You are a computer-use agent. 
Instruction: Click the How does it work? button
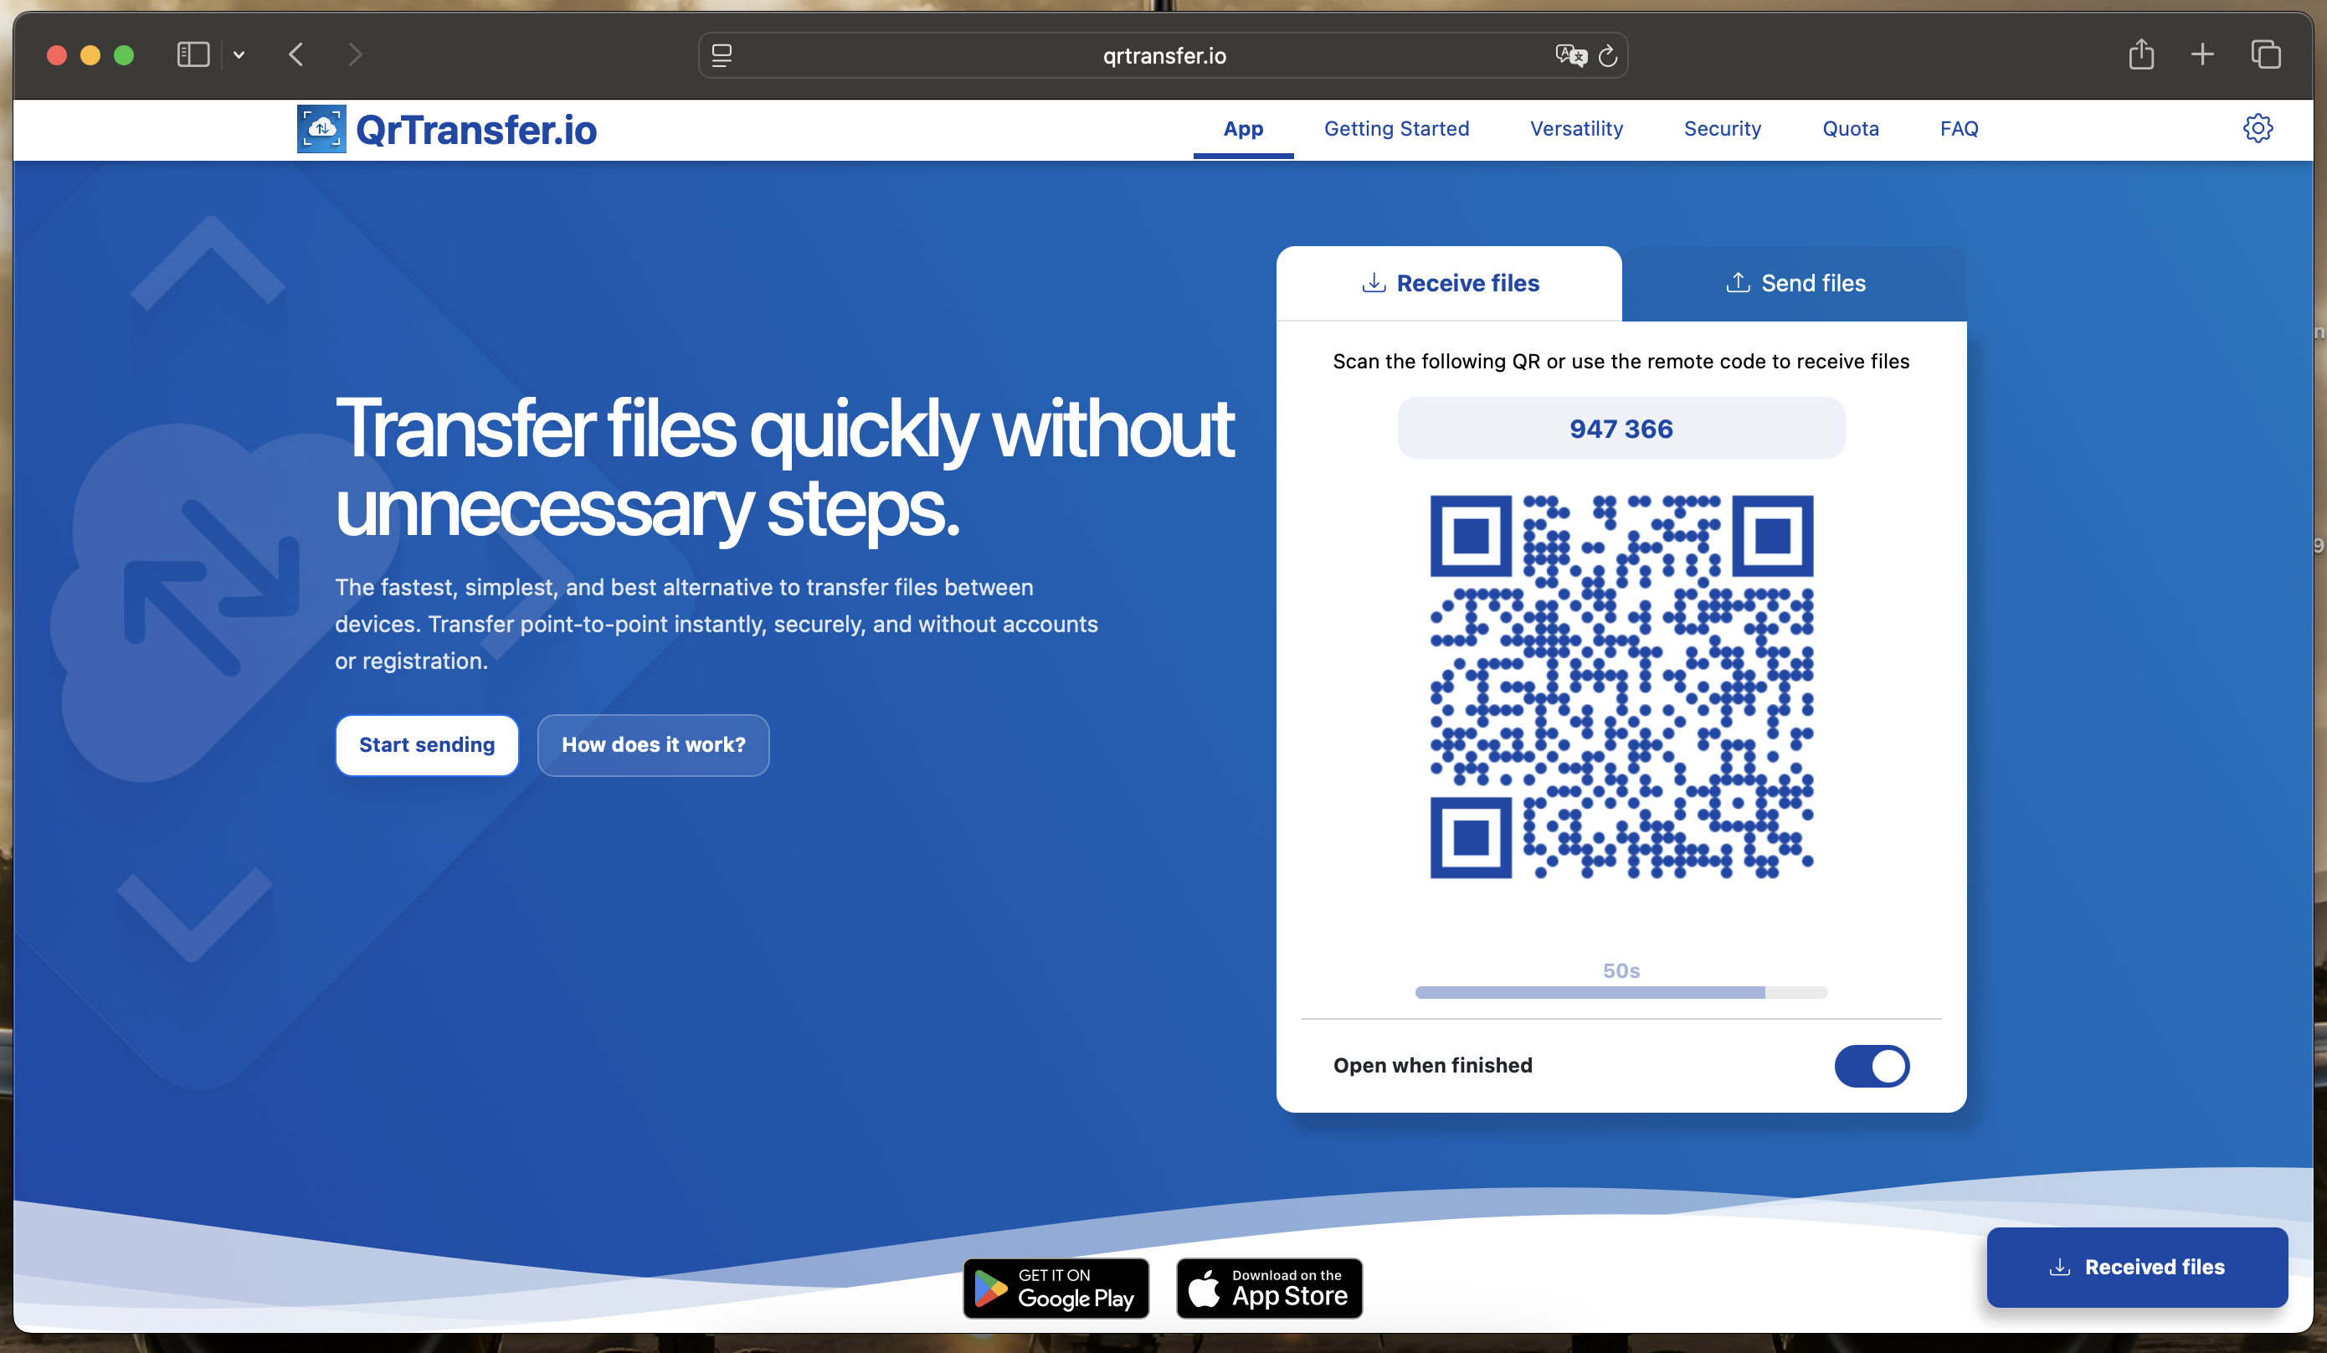click(x=654, y=745)
